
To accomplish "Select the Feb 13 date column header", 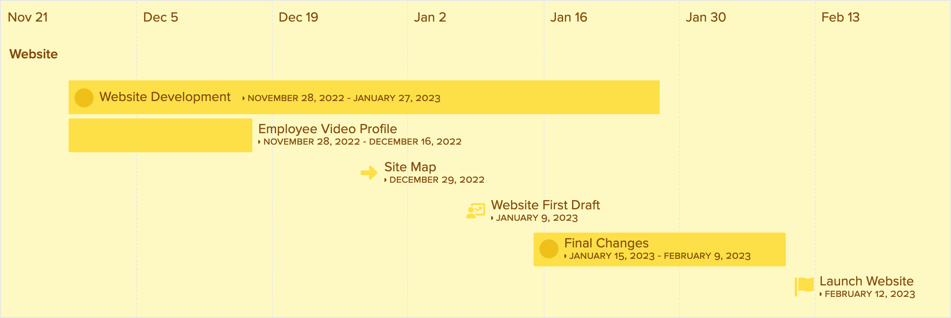I will pos(840,17).
